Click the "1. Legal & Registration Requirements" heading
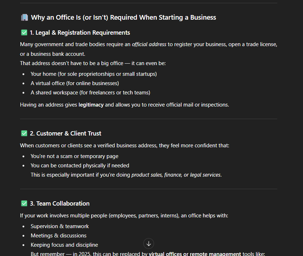The width and height of the screenshot is (303, 256). pyautogui.click(x=80, y=33)
